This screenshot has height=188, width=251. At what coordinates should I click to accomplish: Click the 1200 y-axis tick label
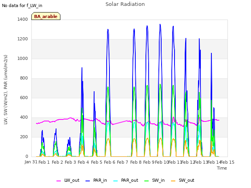[23, 39]
